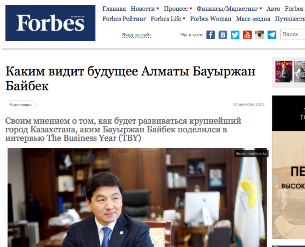The width and height of the screenshot is (305, 247).
Task: Expand the Процесс dropdown menu
Action: point(178,9)
